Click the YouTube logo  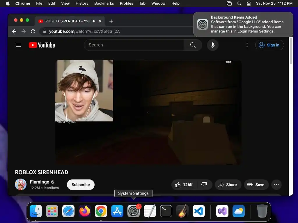pyautogui.click(x=42, y=45)
